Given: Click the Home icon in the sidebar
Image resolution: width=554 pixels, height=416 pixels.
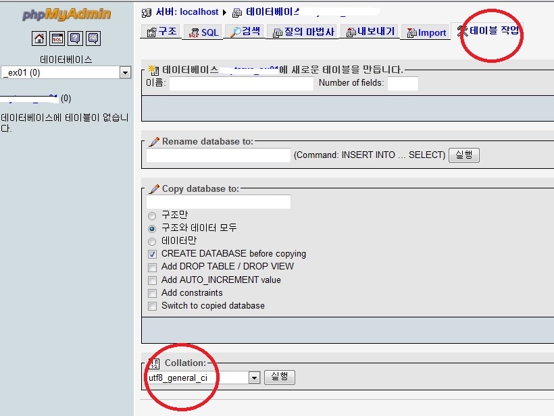Looking at the screenshot, I should [x=39, y=38].
